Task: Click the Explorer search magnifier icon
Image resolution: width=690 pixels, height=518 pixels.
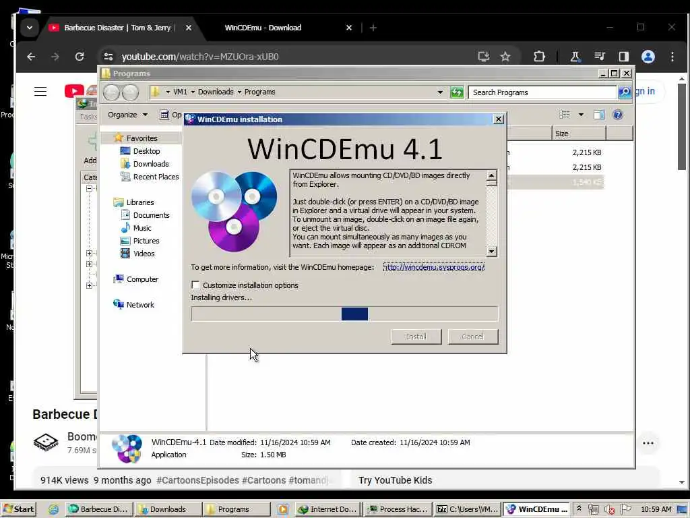Action: [x=625, y=92]
